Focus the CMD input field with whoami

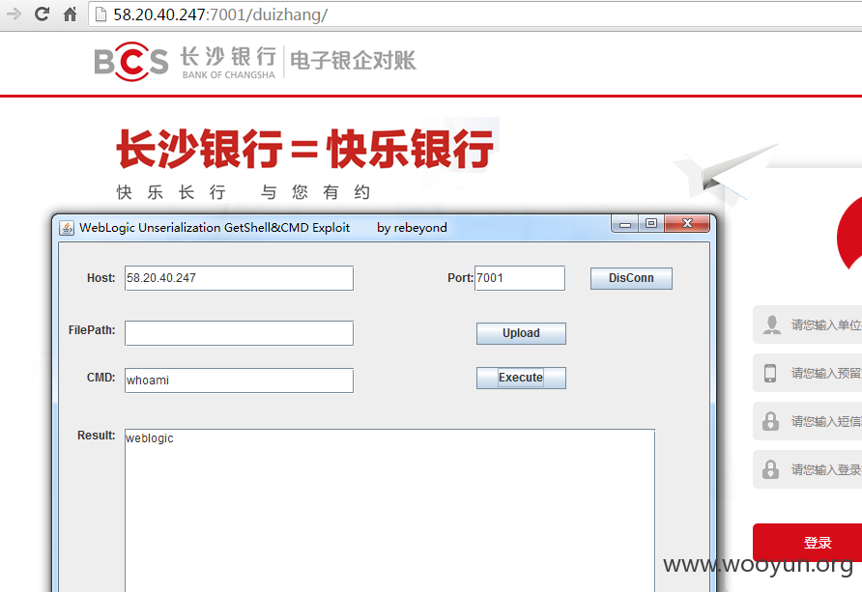(x=239, y=381)
